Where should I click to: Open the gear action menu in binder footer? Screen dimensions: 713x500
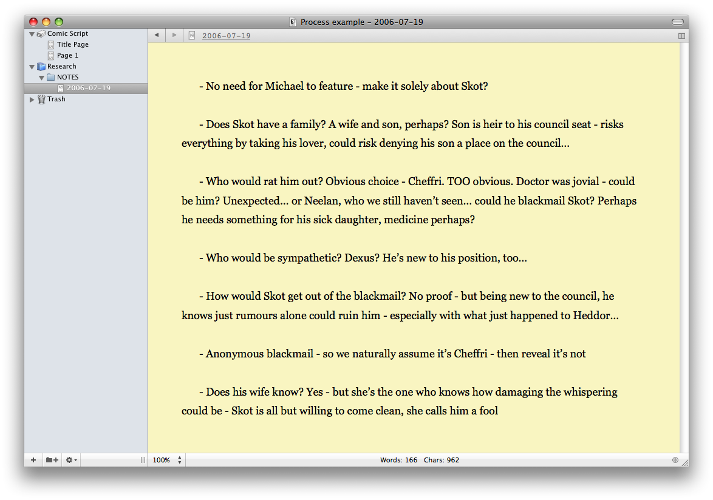click(71, 460)
